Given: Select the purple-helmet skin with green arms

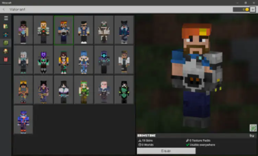Looking at the screenshot, I should 44,60.
